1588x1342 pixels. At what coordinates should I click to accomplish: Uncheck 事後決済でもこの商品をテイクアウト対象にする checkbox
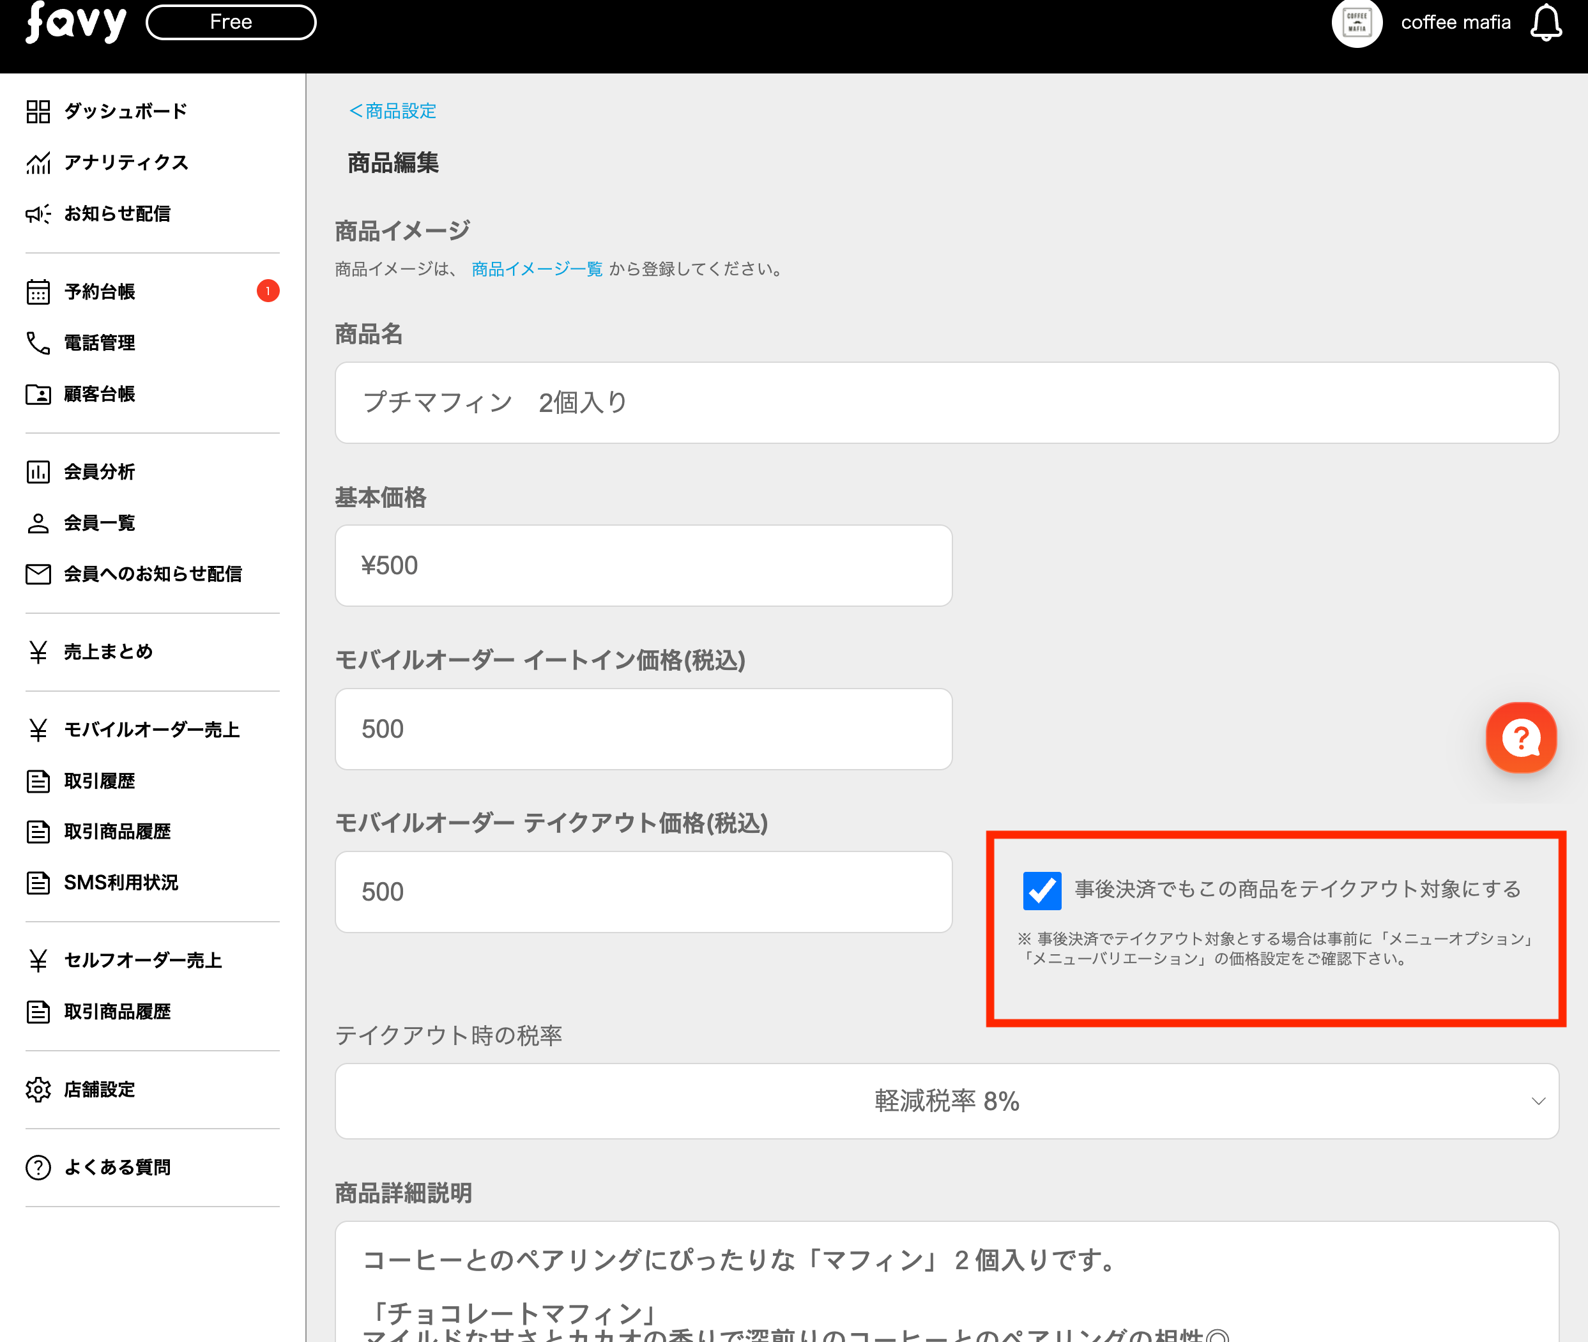(x=1042, y=890)
